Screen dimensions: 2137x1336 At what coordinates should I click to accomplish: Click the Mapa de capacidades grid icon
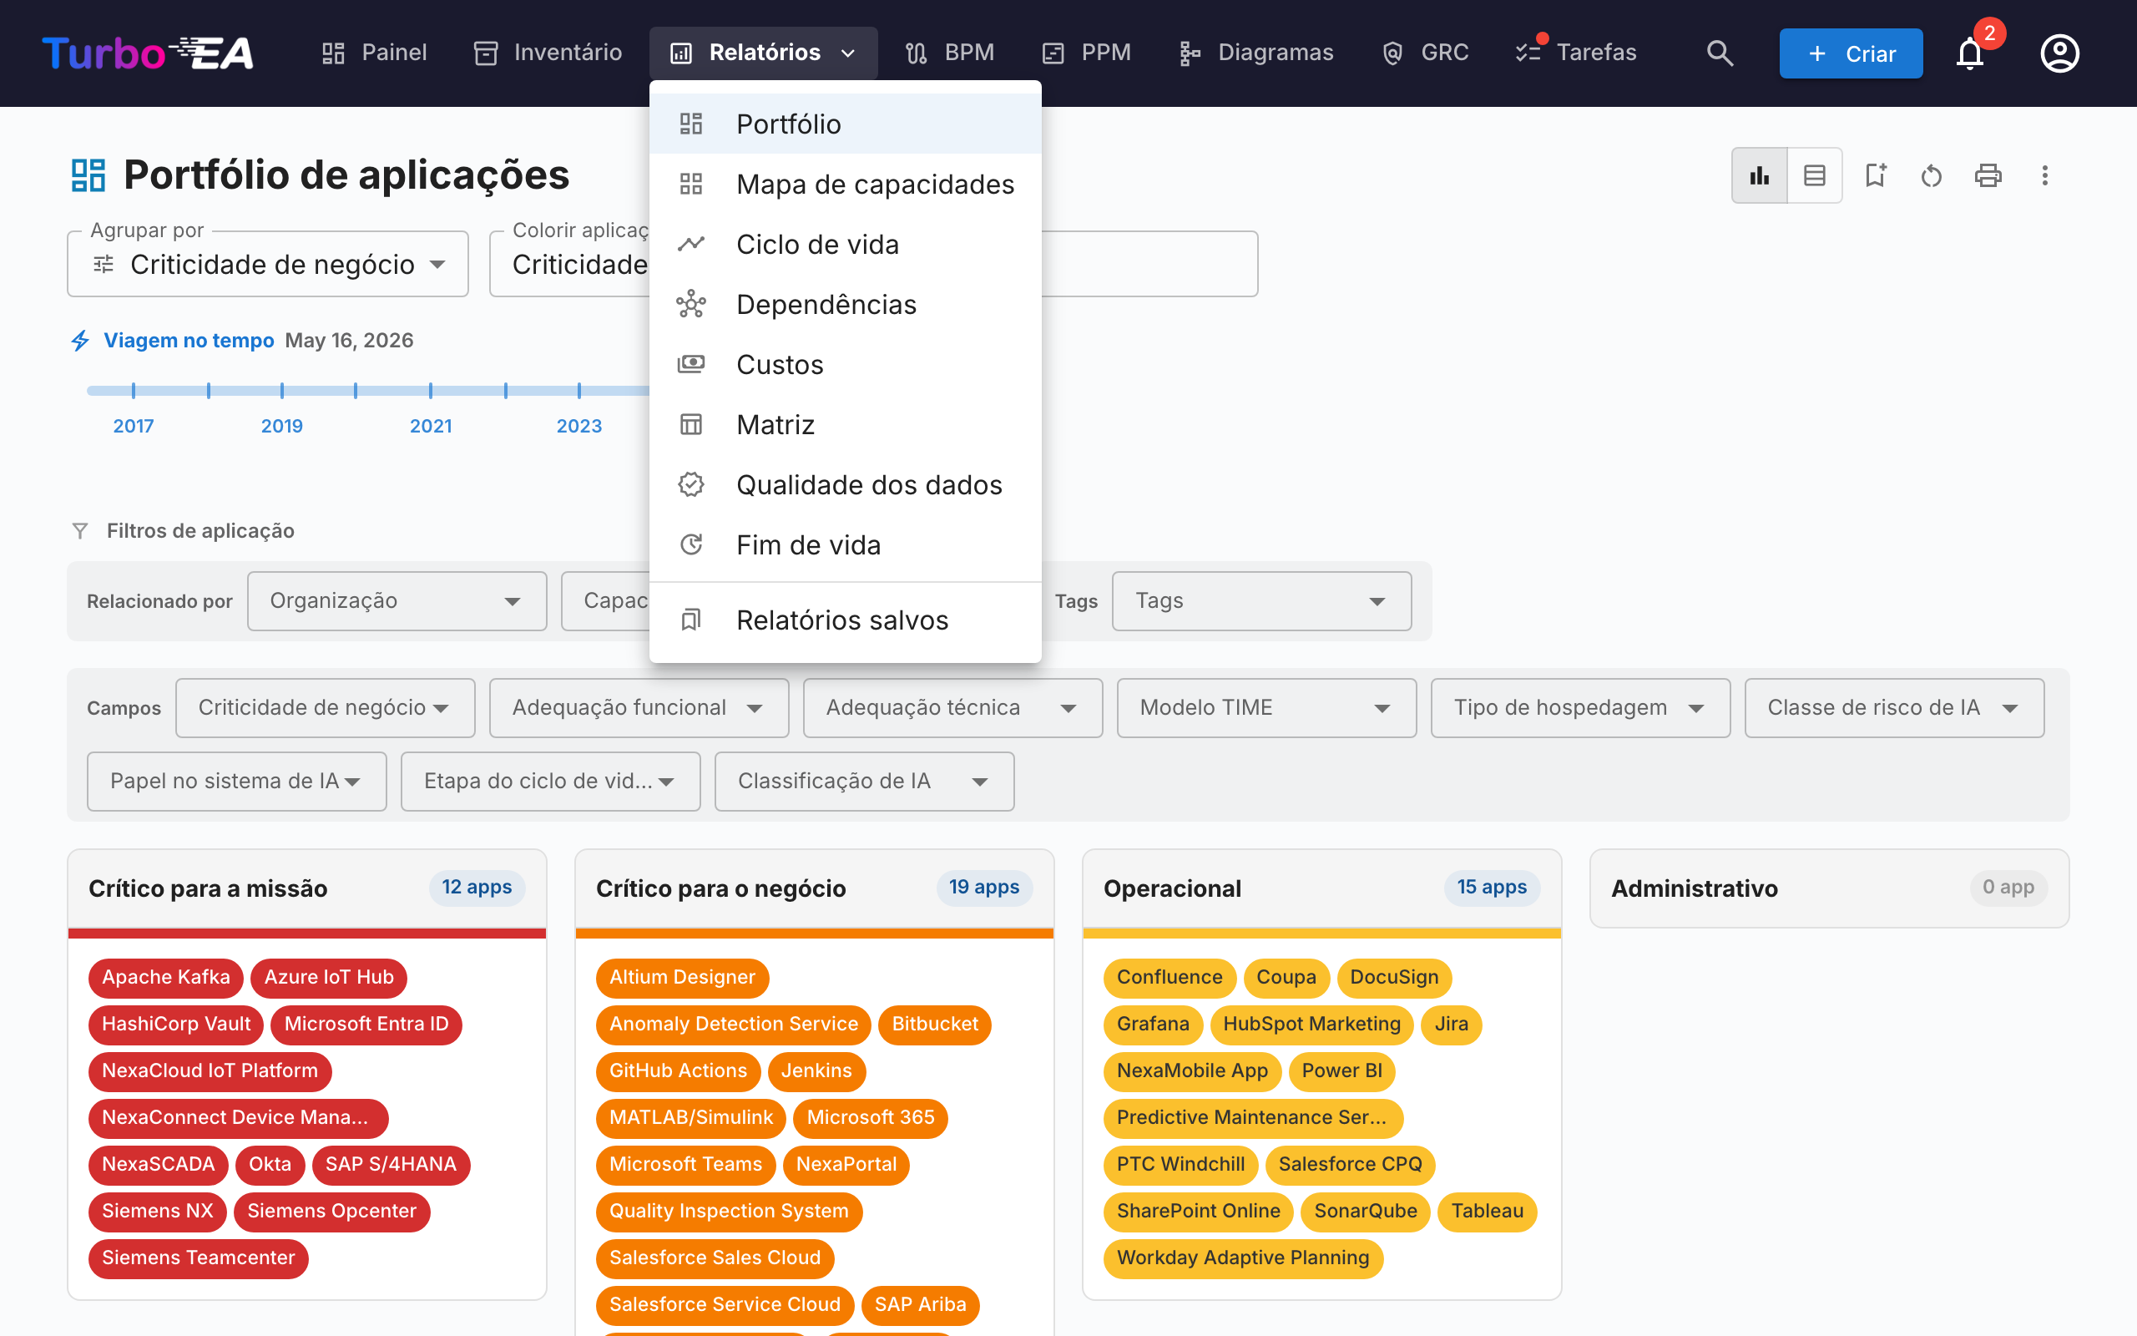[x=691, y=184]
